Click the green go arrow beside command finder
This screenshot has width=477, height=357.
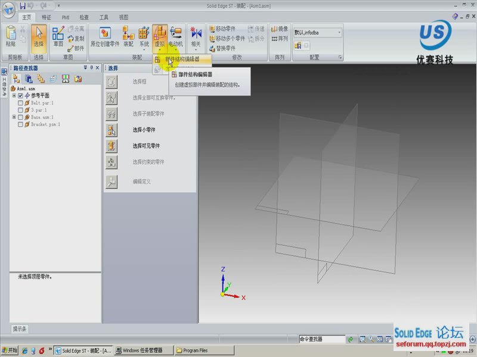(x=351, y=339)
